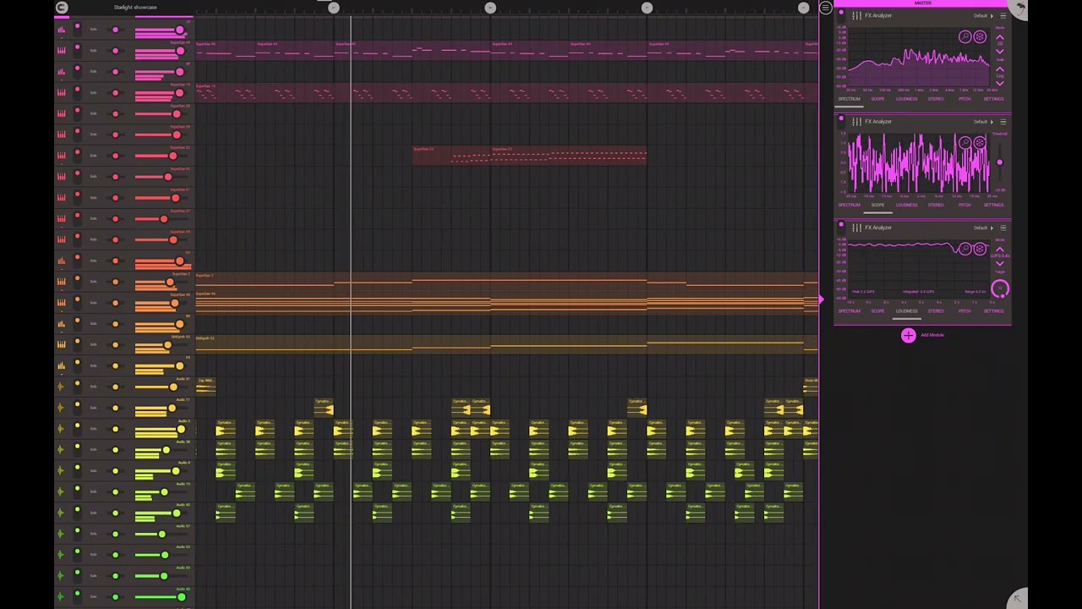The width and height of the screenshot is (1082, 609).
Task: Click the mixer sliders icon of first FX Analyzer
Action: [857, 15]
